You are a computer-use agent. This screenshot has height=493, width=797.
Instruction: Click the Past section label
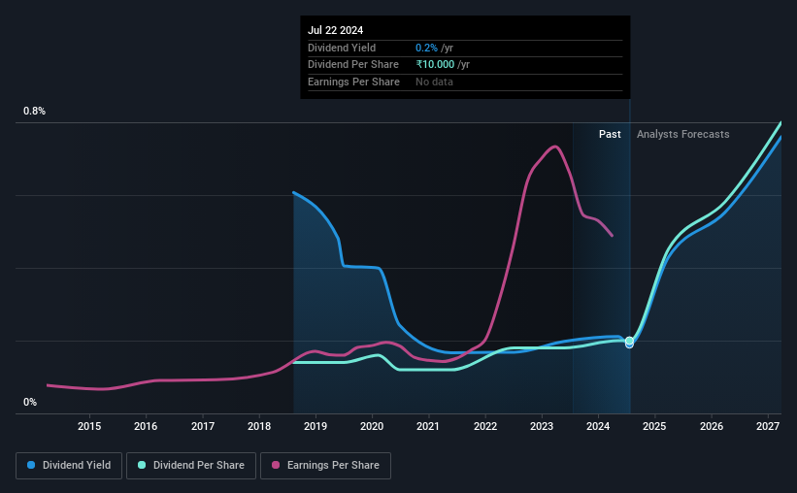pyautogui.click(x=610, y=134)
